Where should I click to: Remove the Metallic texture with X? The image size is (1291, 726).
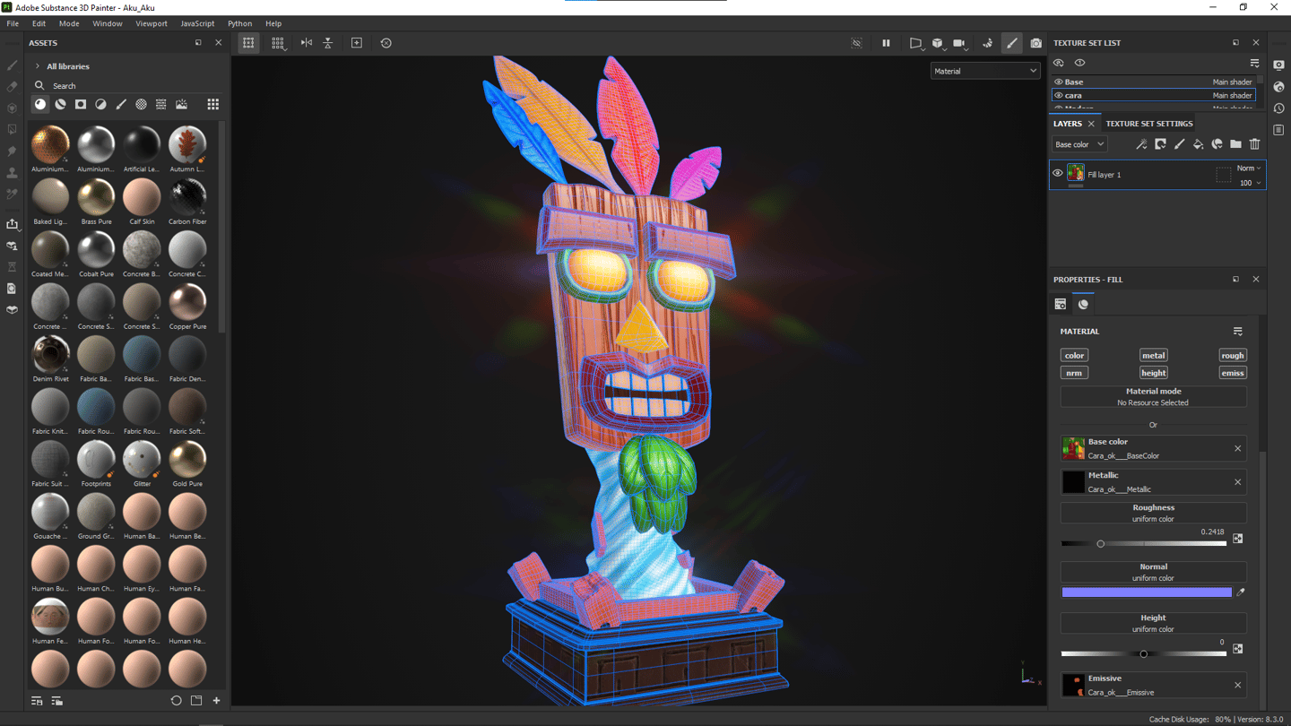(x=1238, y=482)
